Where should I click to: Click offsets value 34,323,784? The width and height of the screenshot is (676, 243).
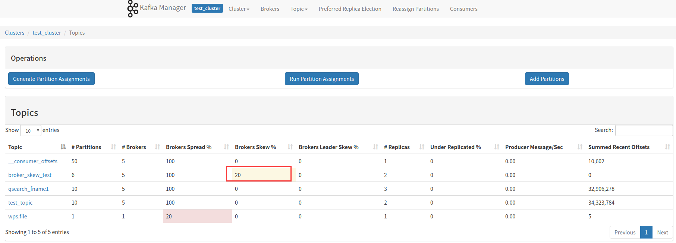[x=601, y=202]
